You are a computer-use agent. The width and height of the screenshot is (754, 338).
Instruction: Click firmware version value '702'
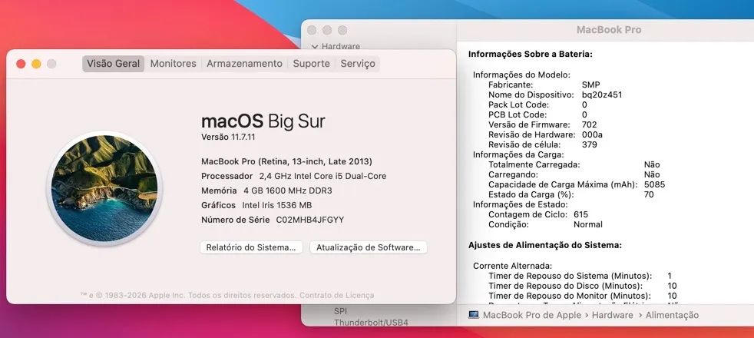click(589, 124)
